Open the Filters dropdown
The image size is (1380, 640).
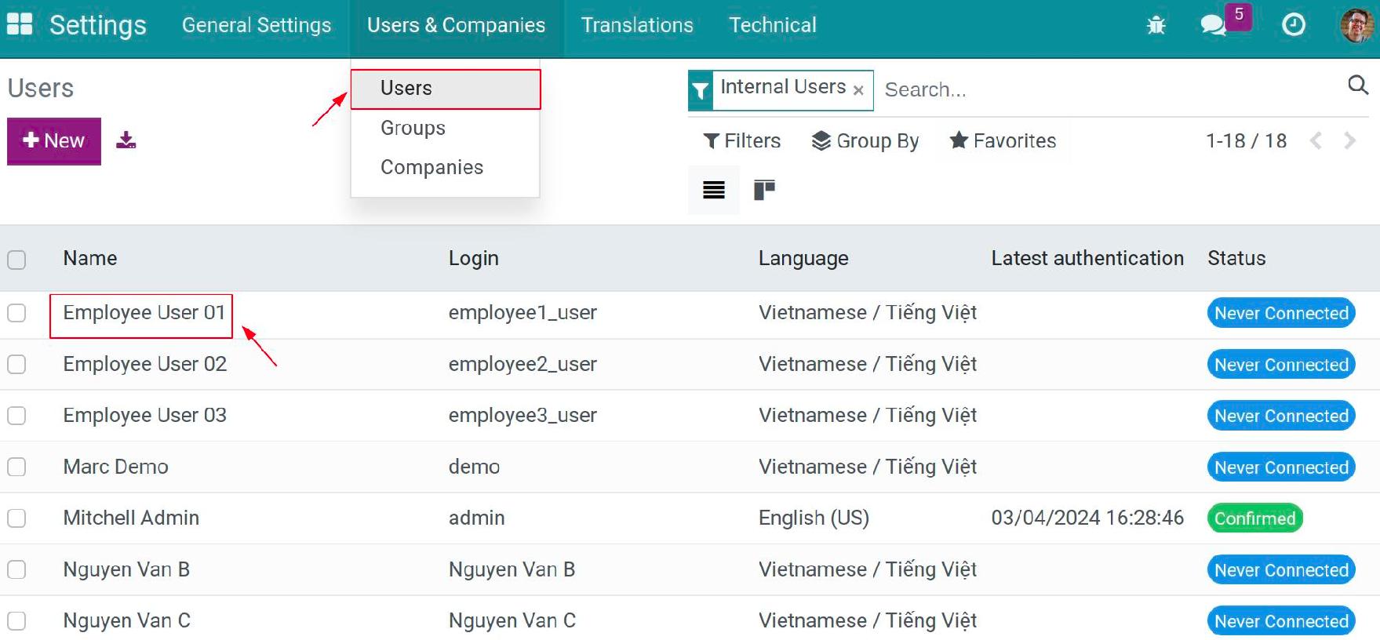click(741, 141)
